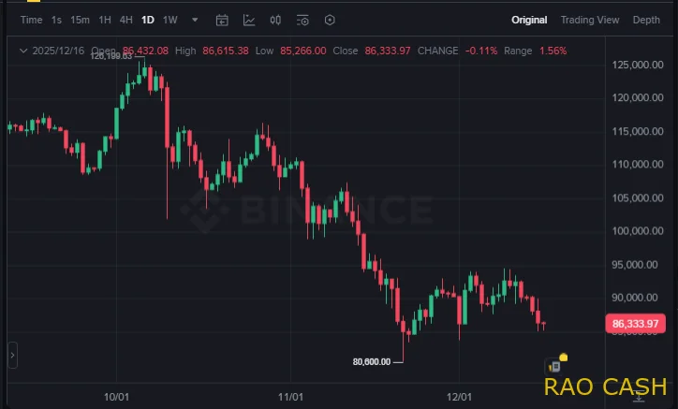Click the red 86,333.97 current price label
The height and width of the screenshot is (409, 678).
pos(636,324)
